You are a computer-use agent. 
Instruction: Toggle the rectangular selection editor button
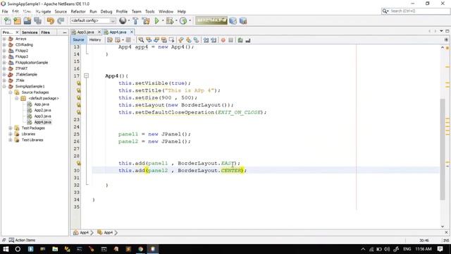pos(171,40)
